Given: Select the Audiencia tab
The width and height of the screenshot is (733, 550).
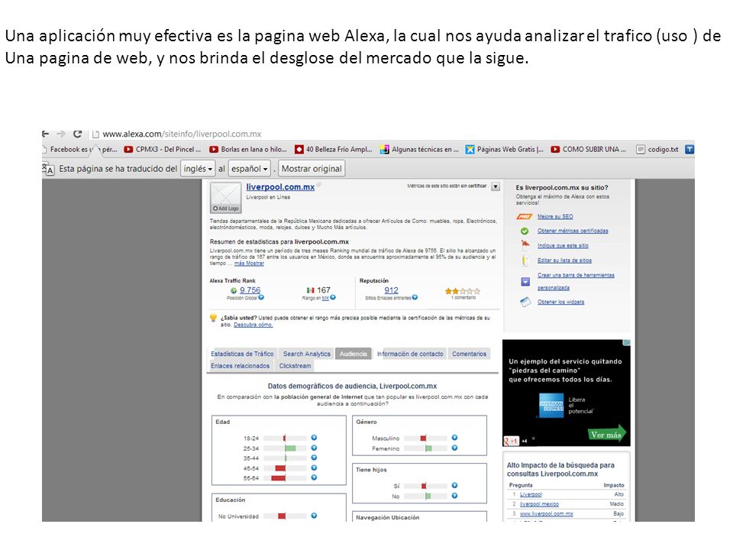Looking at the screenshot, I should (x=354, y=354).
